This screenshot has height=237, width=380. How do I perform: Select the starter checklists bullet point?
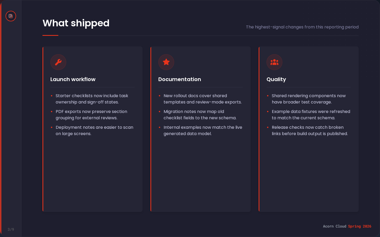92,99
